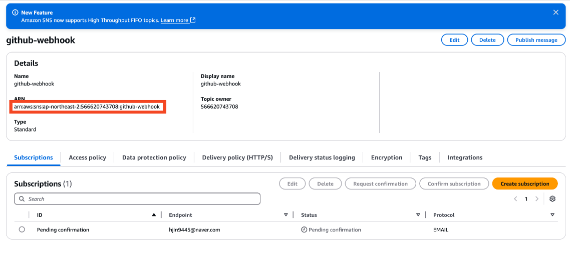The width and height of the screenshot is (570, 274).
Task: Click the subscription search field
Action: (137, 199)
